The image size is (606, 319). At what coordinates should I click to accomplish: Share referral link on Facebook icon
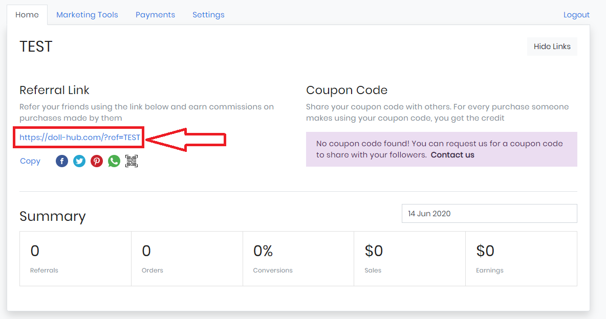click(x=62, y=161)
